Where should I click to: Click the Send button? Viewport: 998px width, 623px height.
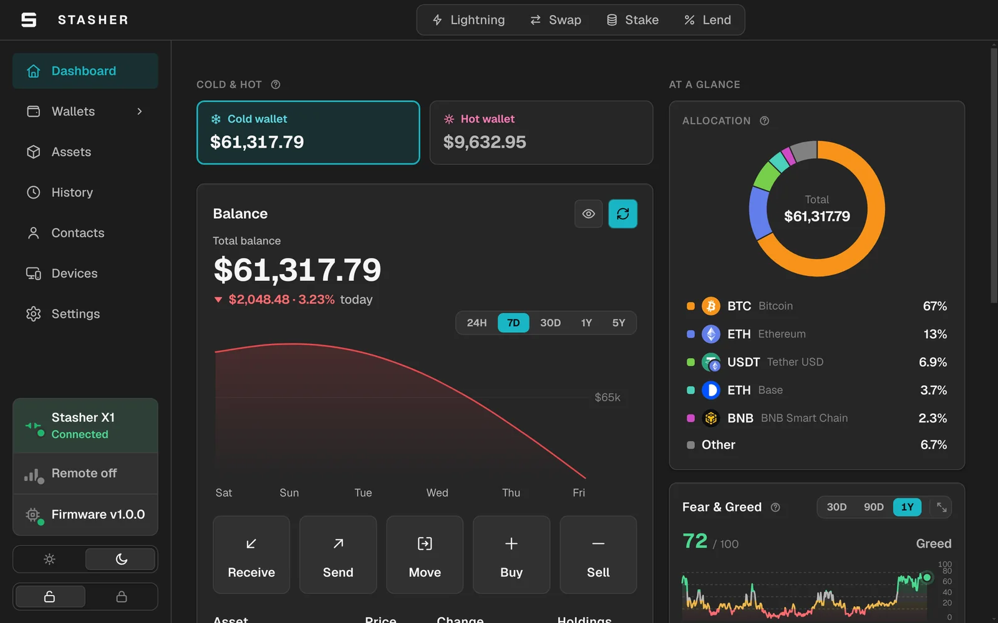(338, 554)
